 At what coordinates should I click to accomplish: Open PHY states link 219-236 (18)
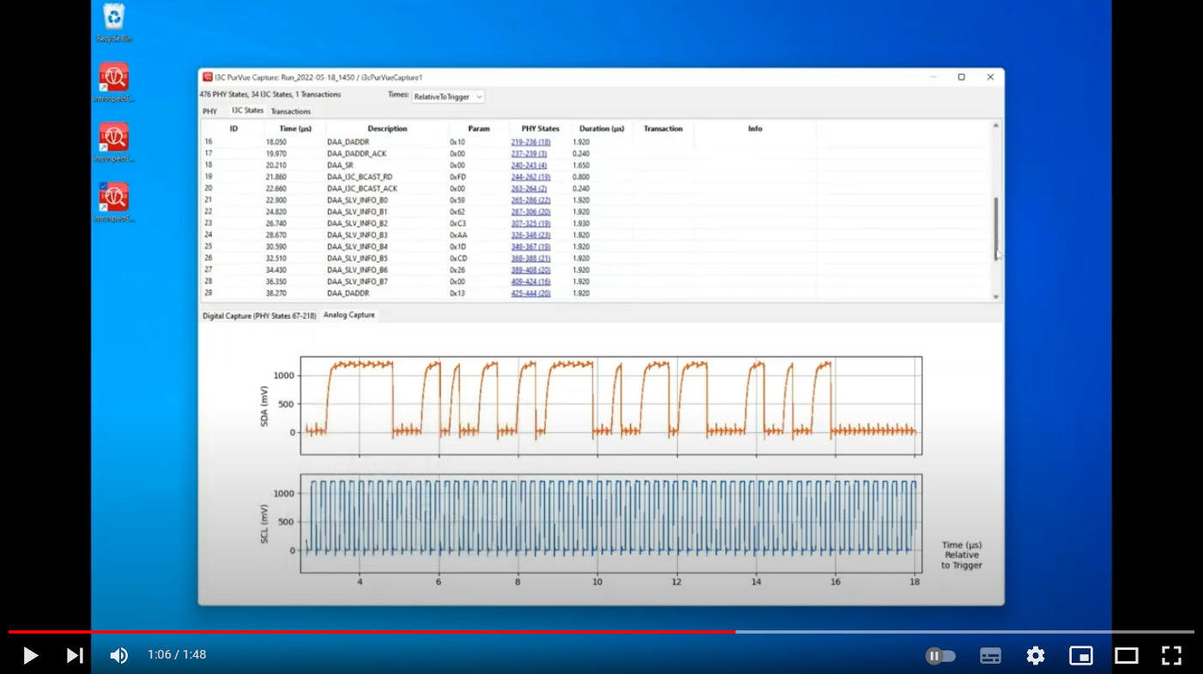[531, 142]
